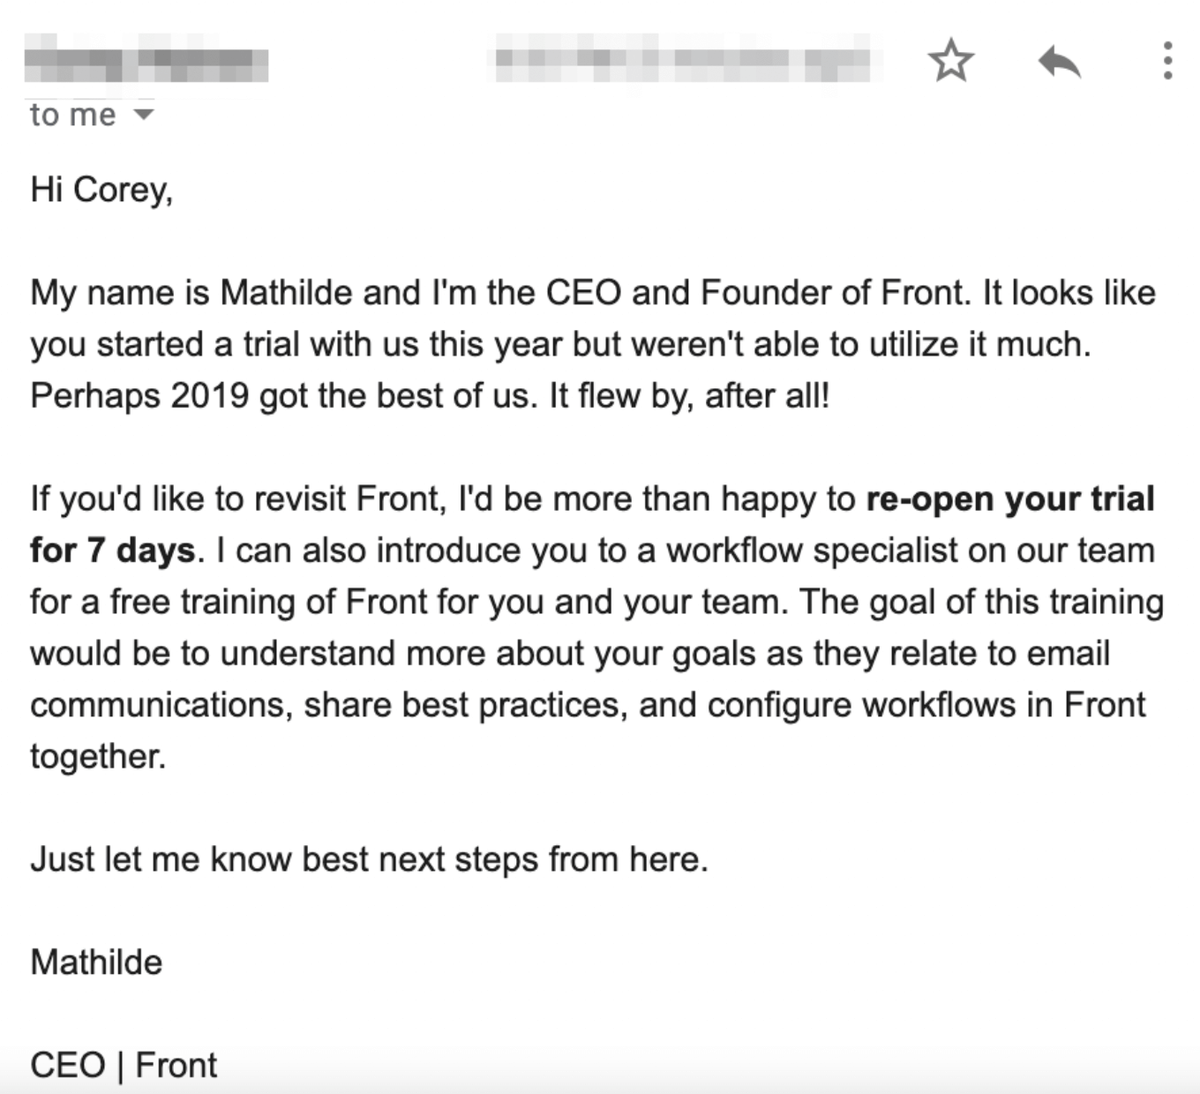Click the 'CEO | Front' signature line
The height and width of the screenshot is (1094, 1200).
click(122, 1065)
